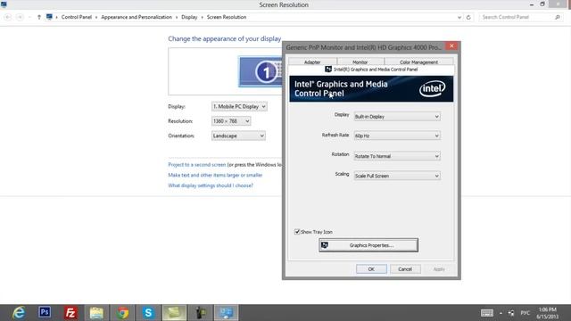Show hidden tray icons arrow

tap(501, 313)
